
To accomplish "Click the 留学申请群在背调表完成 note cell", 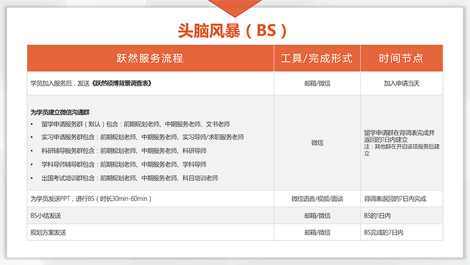I will 401,143.
